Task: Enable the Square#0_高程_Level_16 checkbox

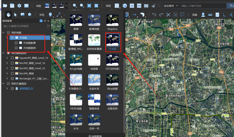Action: coord(12,58)
